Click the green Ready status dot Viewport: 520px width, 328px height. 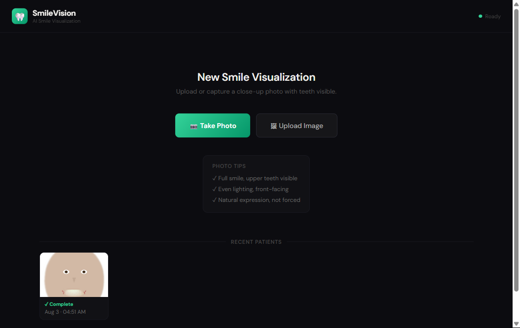click(x=480, y=16)
